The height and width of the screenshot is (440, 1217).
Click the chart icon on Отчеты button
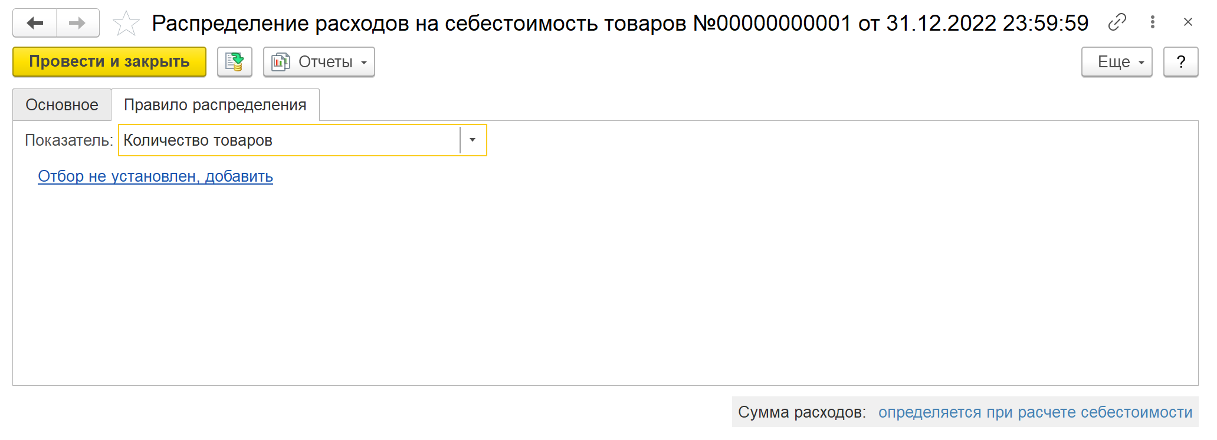281,62
